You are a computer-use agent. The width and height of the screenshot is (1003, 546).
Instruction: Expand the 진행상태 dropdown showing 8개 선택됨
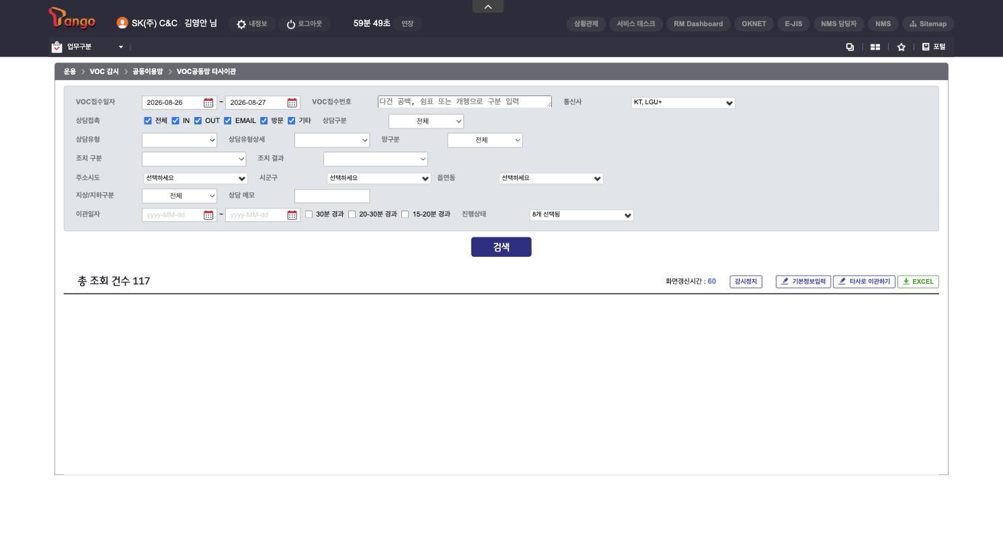[581, 215]
